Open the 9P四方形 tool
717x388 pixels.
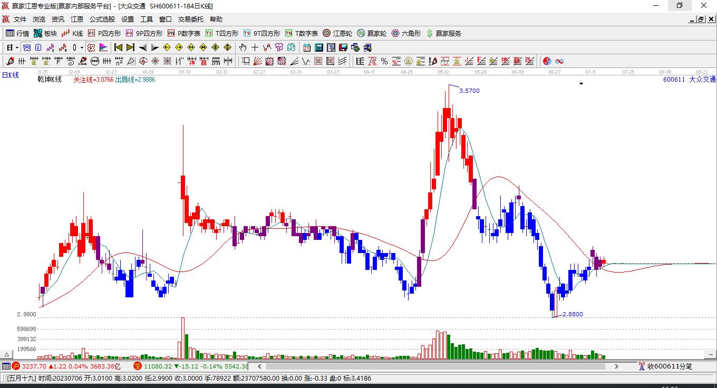coord(144,33)
